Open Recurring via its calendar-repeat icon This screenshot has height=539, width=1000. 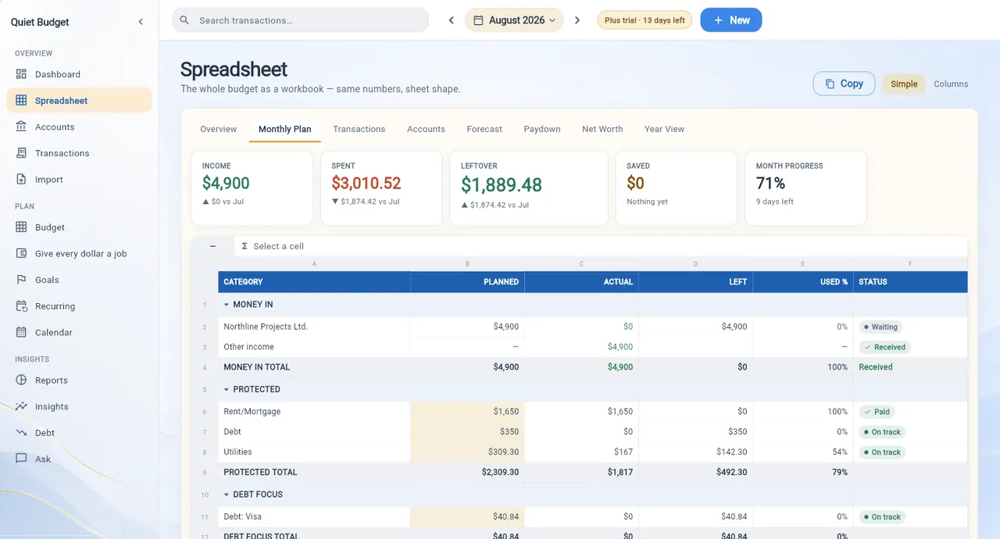click(21, 306)
